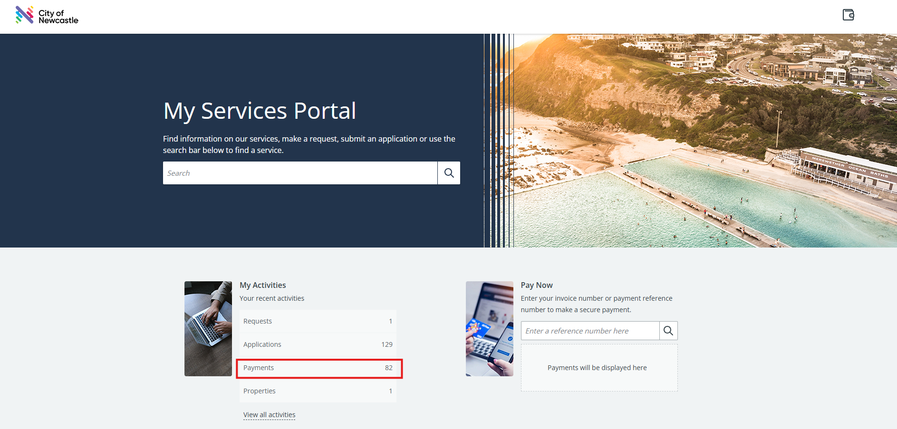Click the laptop image beside My Activities
The width and height of the screenshot is (897, 429).
point(208,329)
